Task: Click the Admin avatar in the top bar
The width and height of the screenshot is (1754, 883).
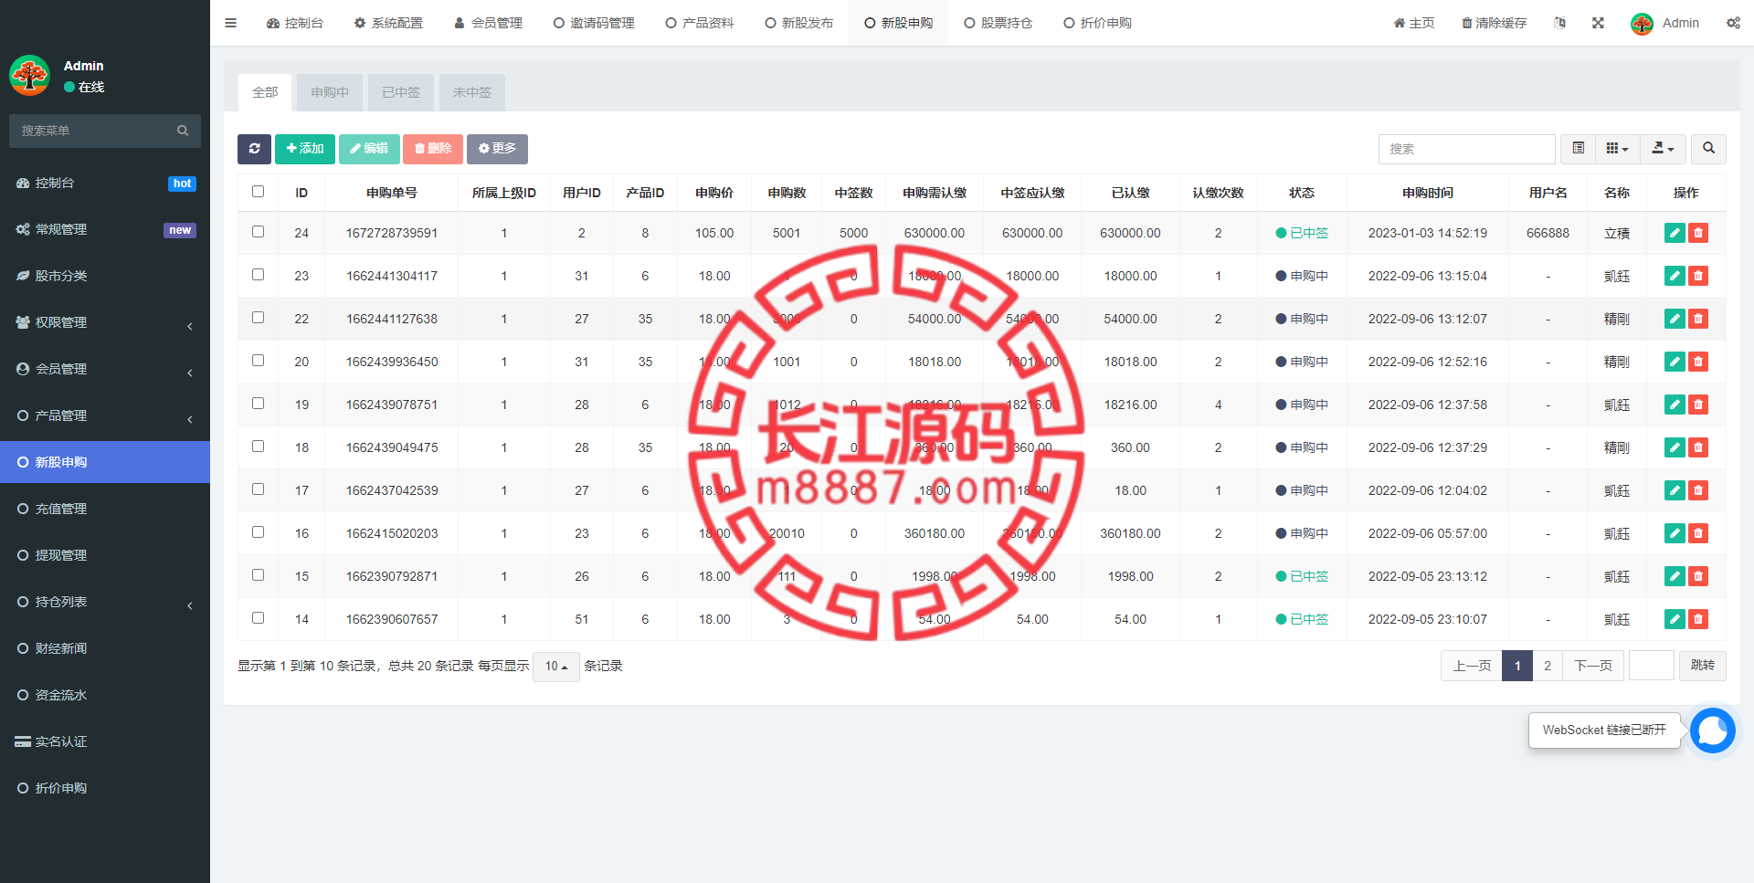Action: point(1642,24)
